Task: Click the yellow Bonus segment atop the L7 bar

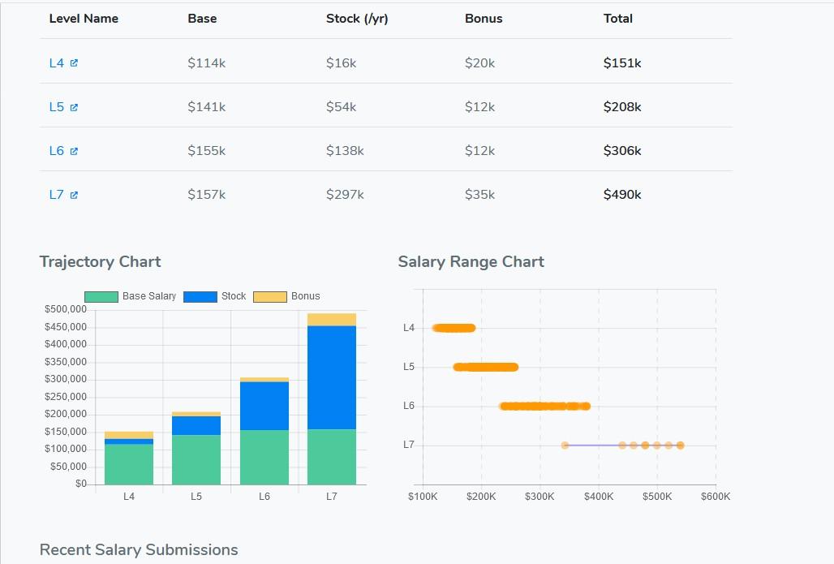Action: pos(332,320)
